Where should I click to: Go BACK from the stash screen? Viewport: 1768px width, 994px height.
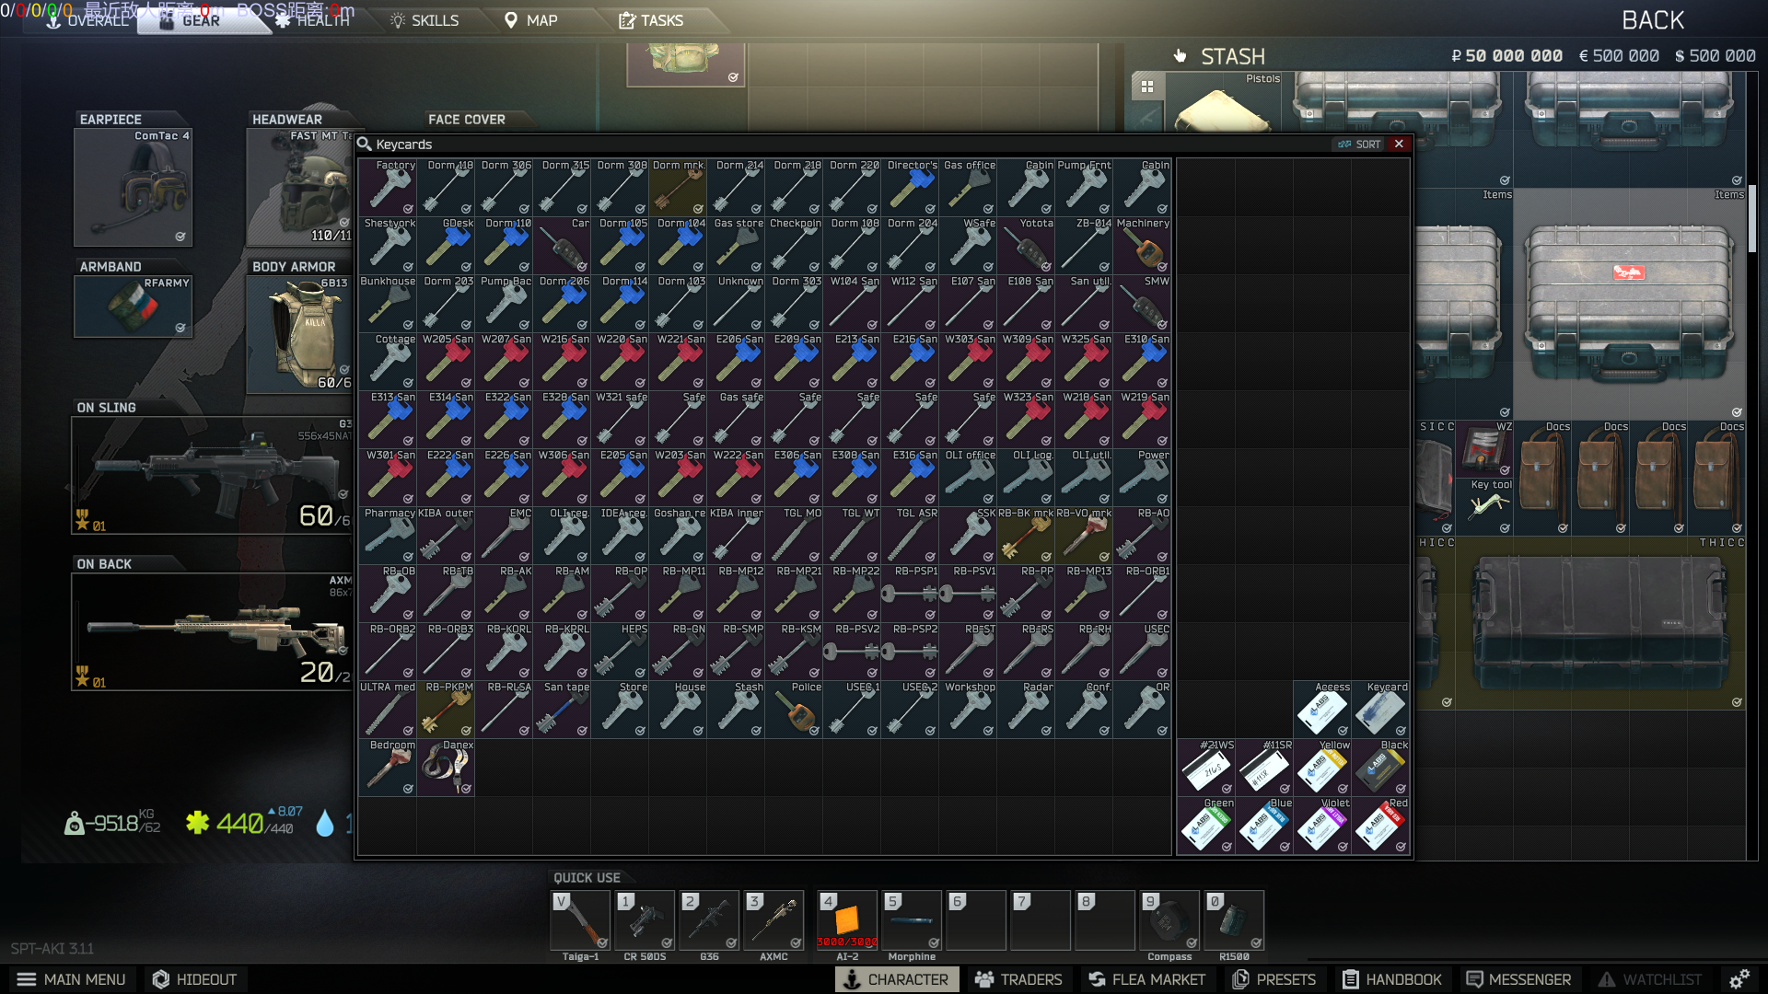(1652, 20)
